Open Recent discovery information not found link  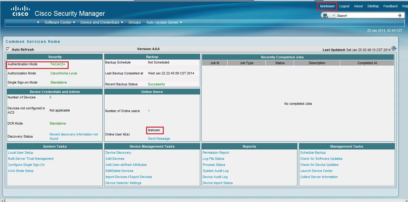tap(74, 136)
